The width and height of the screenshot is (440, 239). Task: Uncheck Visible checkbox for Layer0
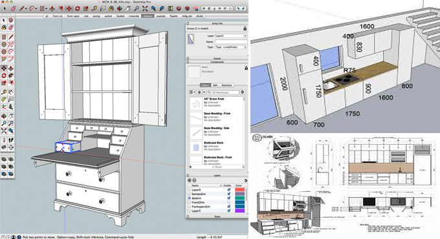pos(229,189)
